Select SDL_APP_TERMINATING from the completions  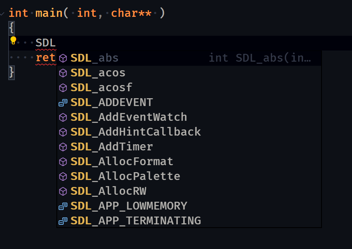[136, 221]
